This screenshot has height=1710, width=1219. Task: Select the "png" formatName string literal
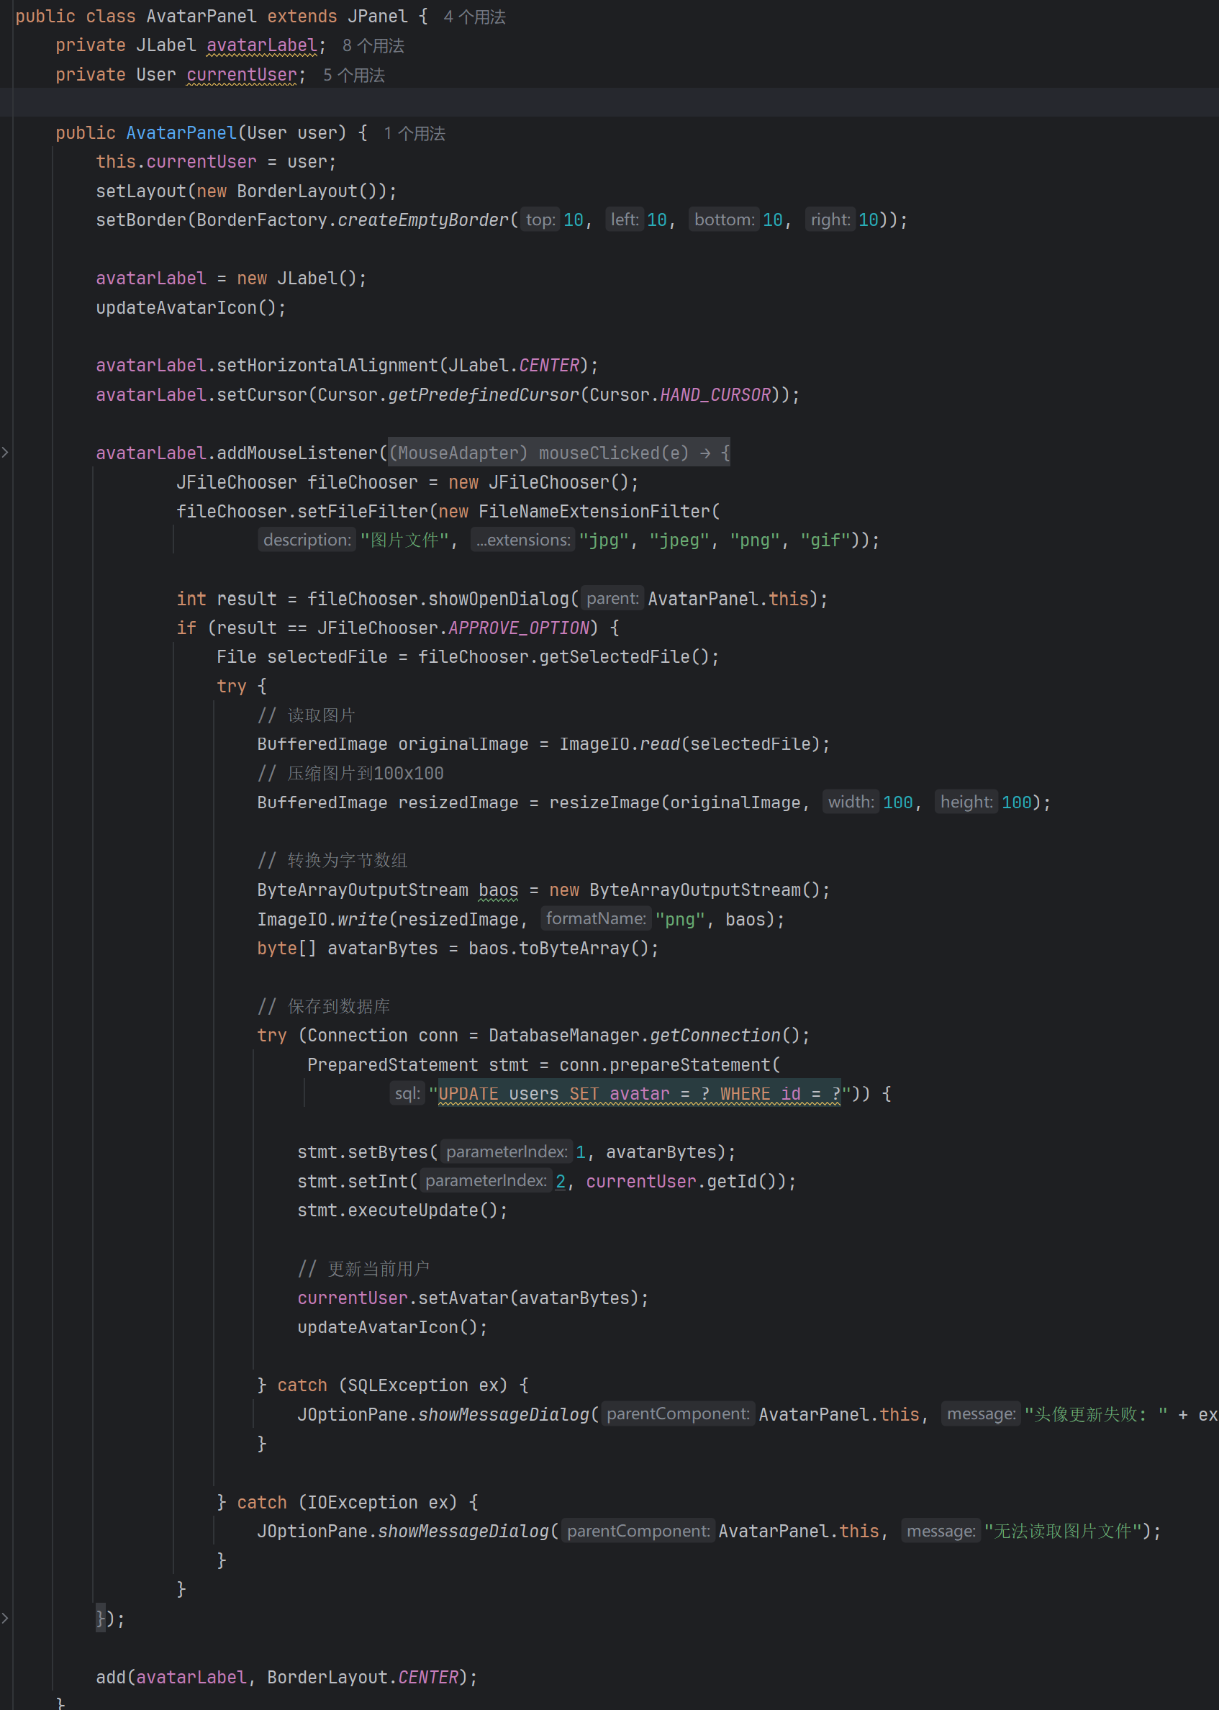[680, 919]
